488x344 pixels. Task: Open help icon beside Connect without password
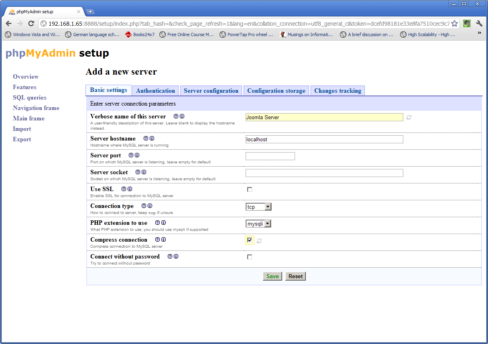click(x=170, y=256)
